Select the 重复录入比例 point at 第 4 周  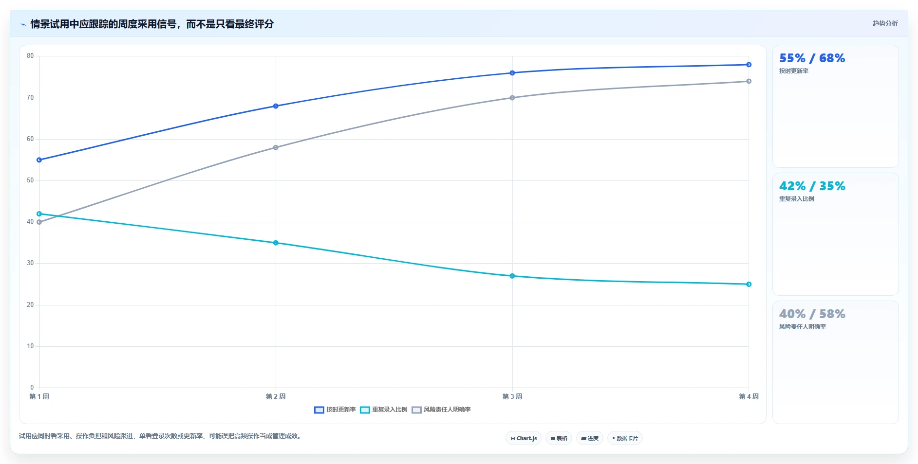pos(749,284)
